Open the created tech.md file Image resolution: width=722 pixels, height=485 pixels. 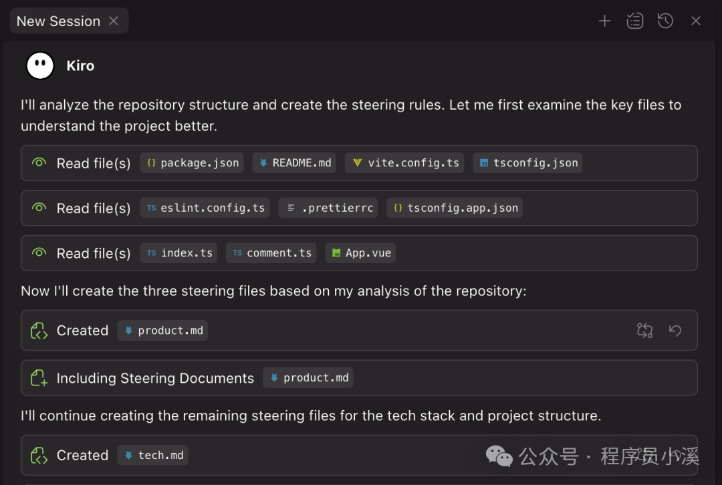pos(153,456)
